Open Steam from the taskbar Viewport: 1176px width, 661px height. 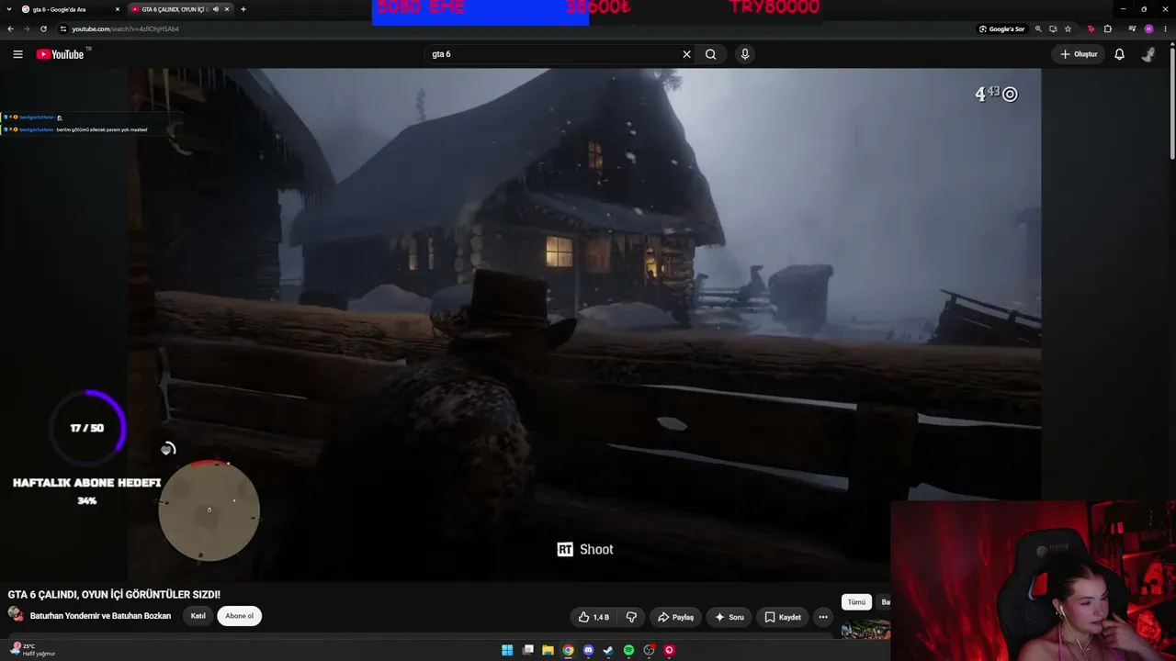click(608, 650)
